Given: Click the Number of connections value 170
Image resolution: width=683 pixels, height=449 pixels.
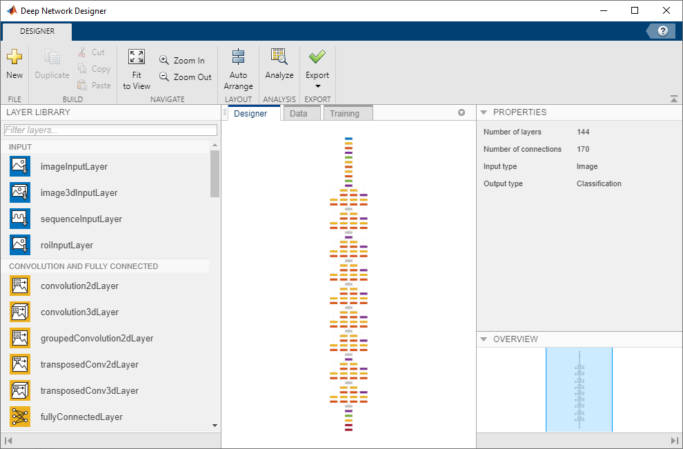Looking at the screenshot, I should pos(583,149).
